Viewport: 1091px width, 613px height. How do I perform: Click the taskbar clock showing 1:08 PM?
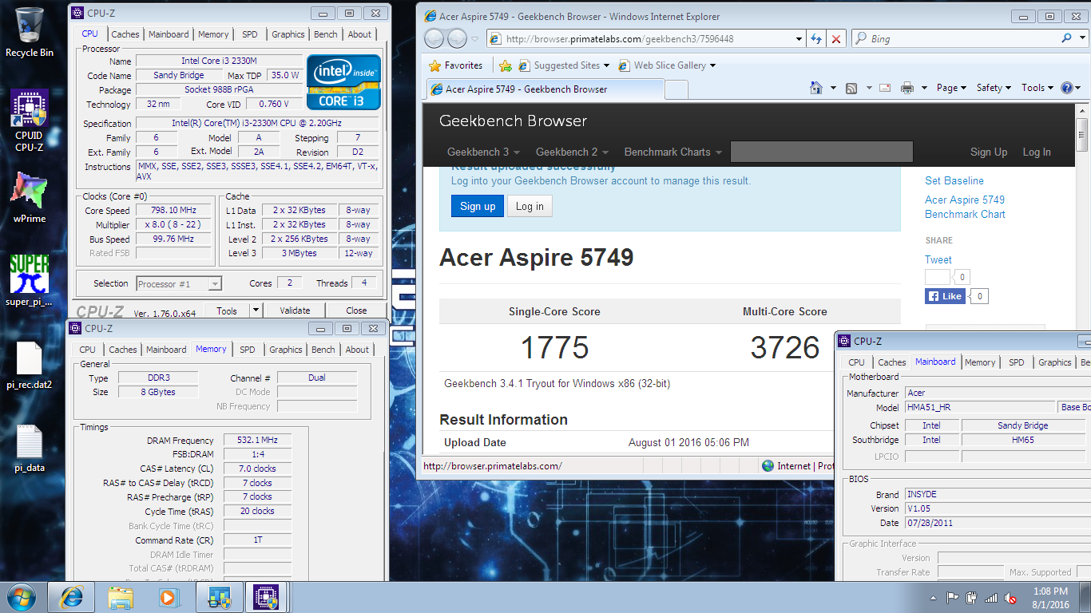(1049, 598)
